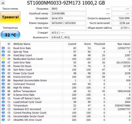Click the power on count field 2238
Image resolution: width=132 pixels, height=124 pixels.
coord(121,23)
